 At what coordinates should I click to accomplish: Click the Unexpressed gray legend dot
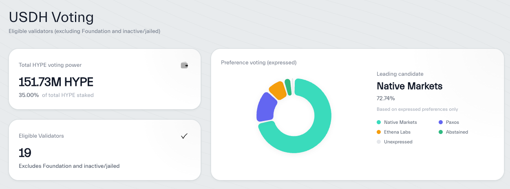[379, 142]
